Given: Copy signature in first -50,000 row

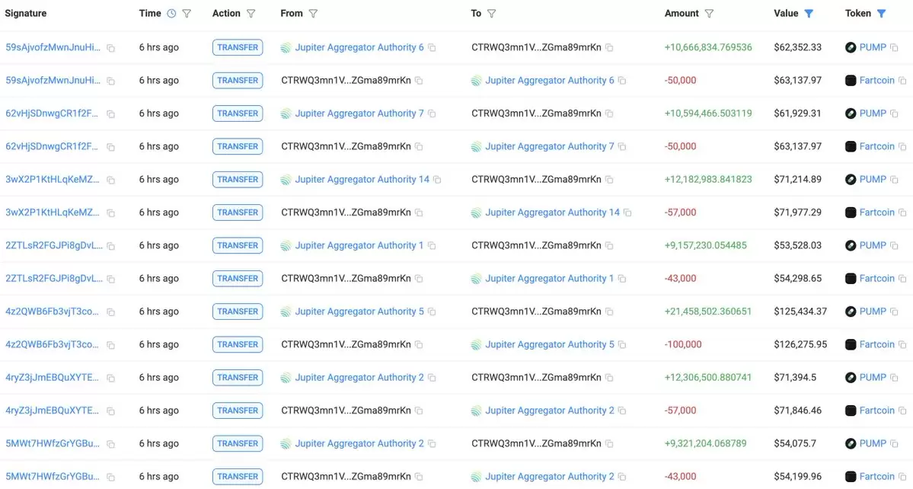Looking at the screenshot, I should (110, 81).
